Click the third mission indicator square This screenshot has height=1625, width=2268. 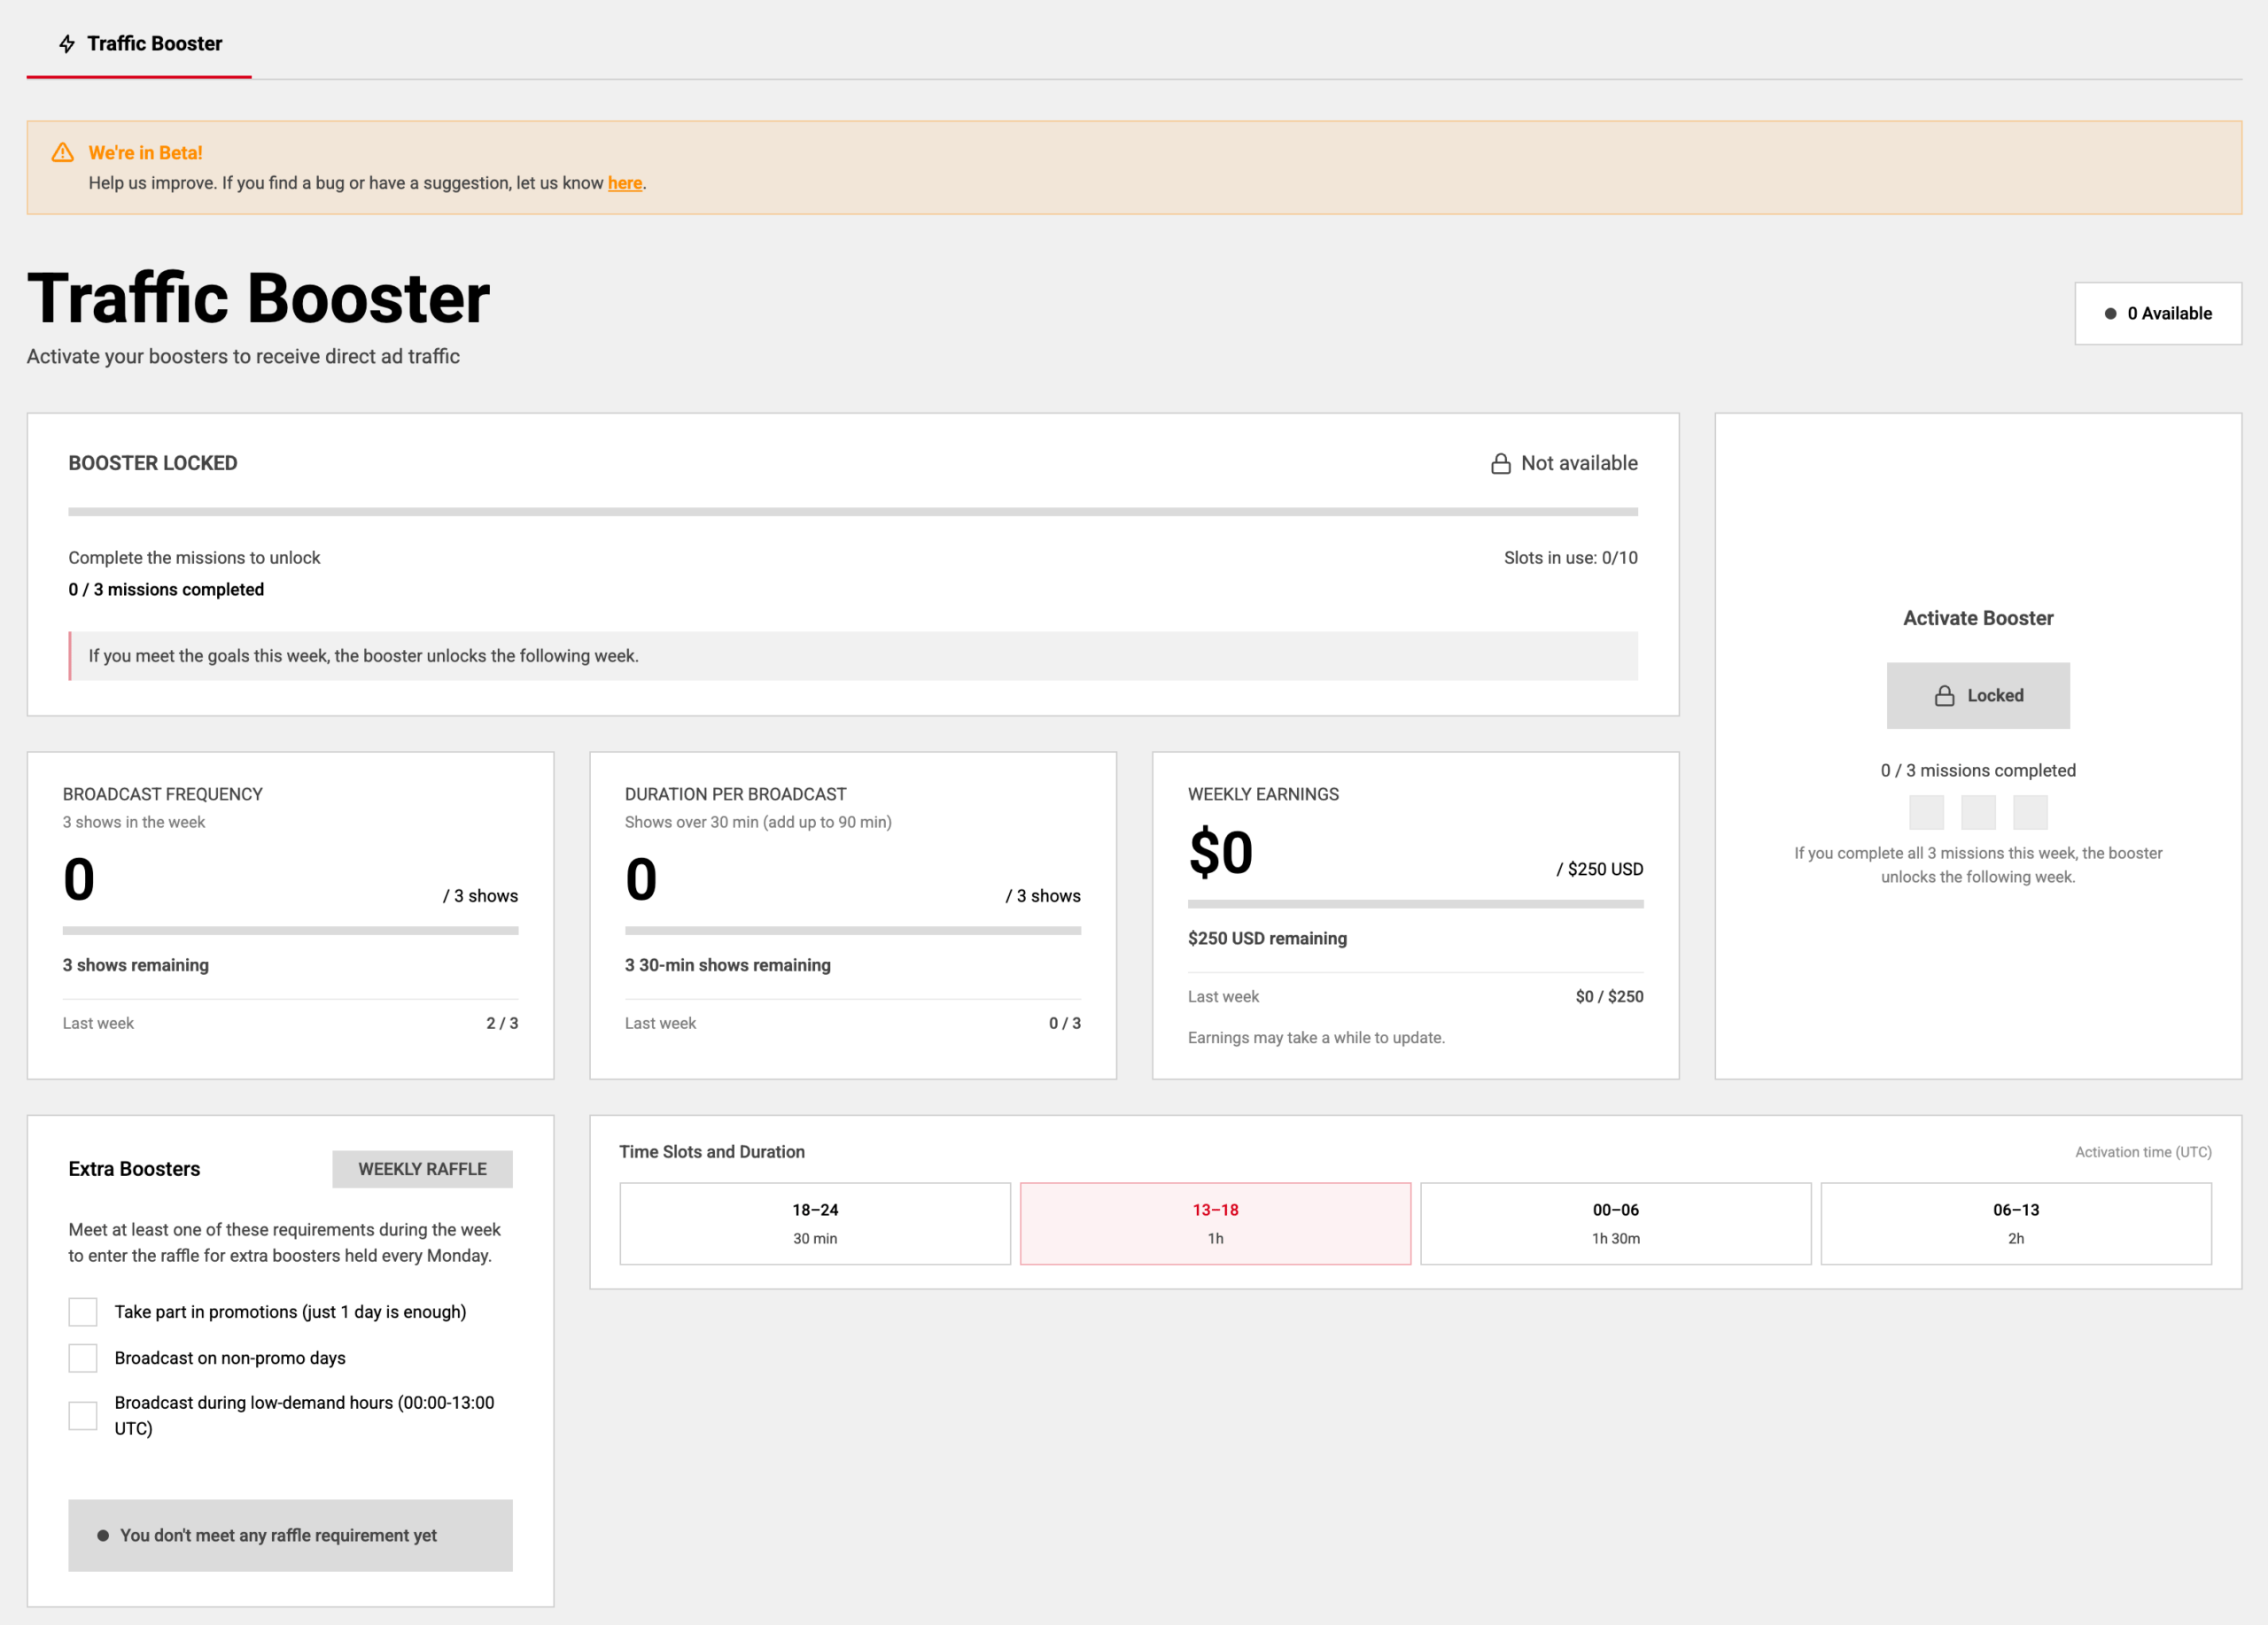click(x=2030, y=813)
